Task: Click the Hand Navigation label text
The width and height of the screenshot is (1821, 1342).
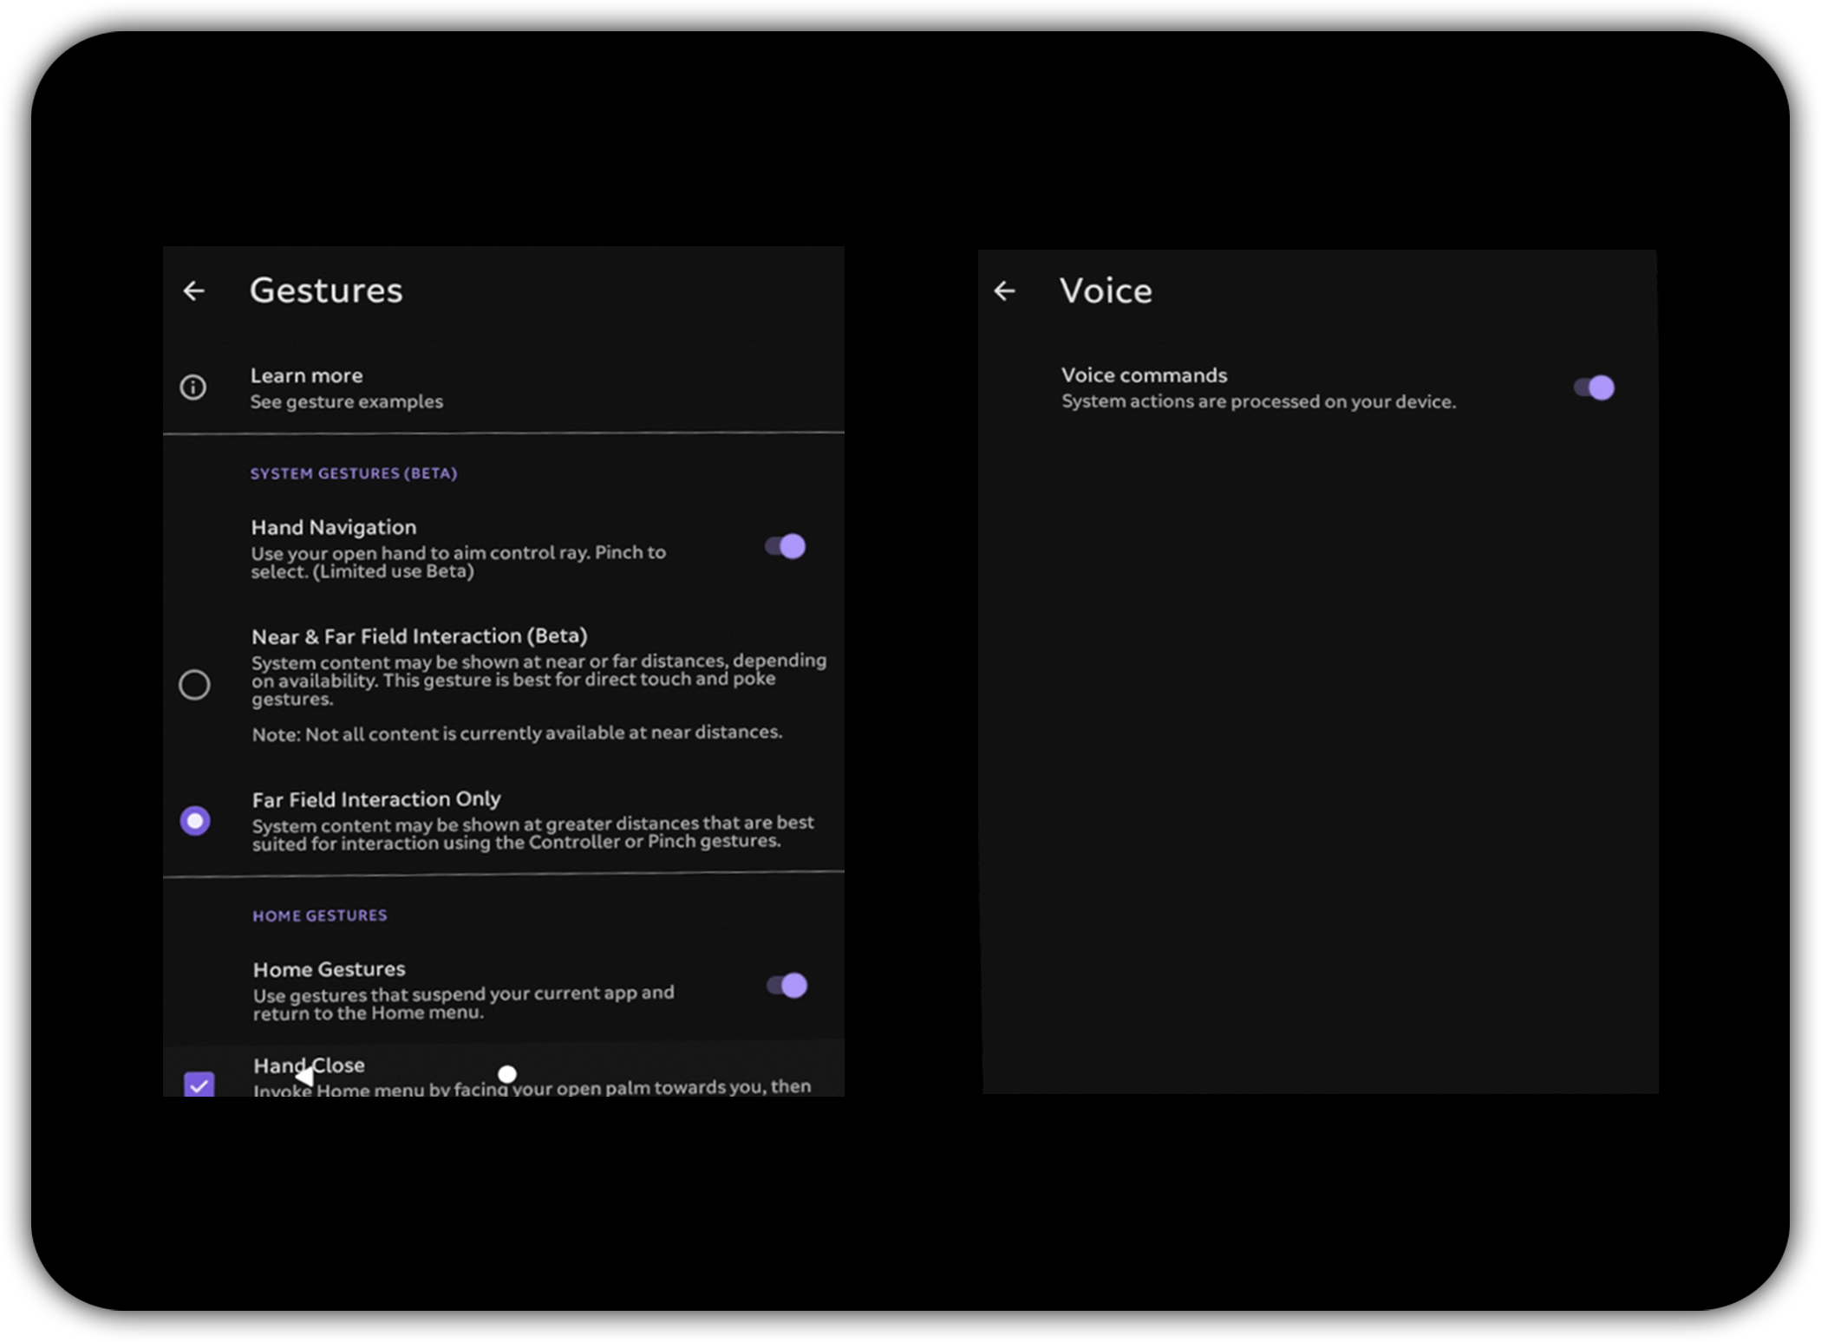Action: point(333,527)
